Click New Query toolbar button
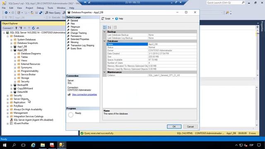265x149 pixels. (53, 13)
